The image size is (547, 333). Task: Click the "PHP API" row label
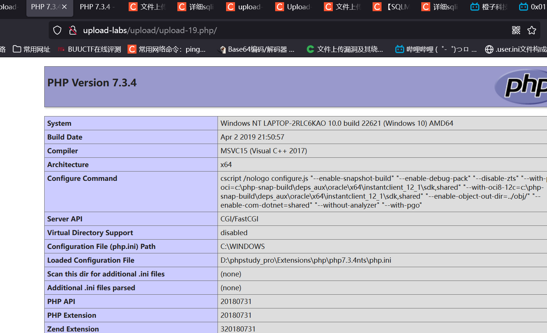[61, 301]
